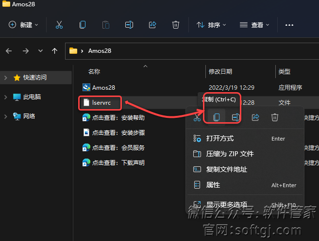This screenshot has width=319, height=241.
Task: Click the 2022/3/19 12:29 date of Amos28
Action: click(x=232, y=88)
